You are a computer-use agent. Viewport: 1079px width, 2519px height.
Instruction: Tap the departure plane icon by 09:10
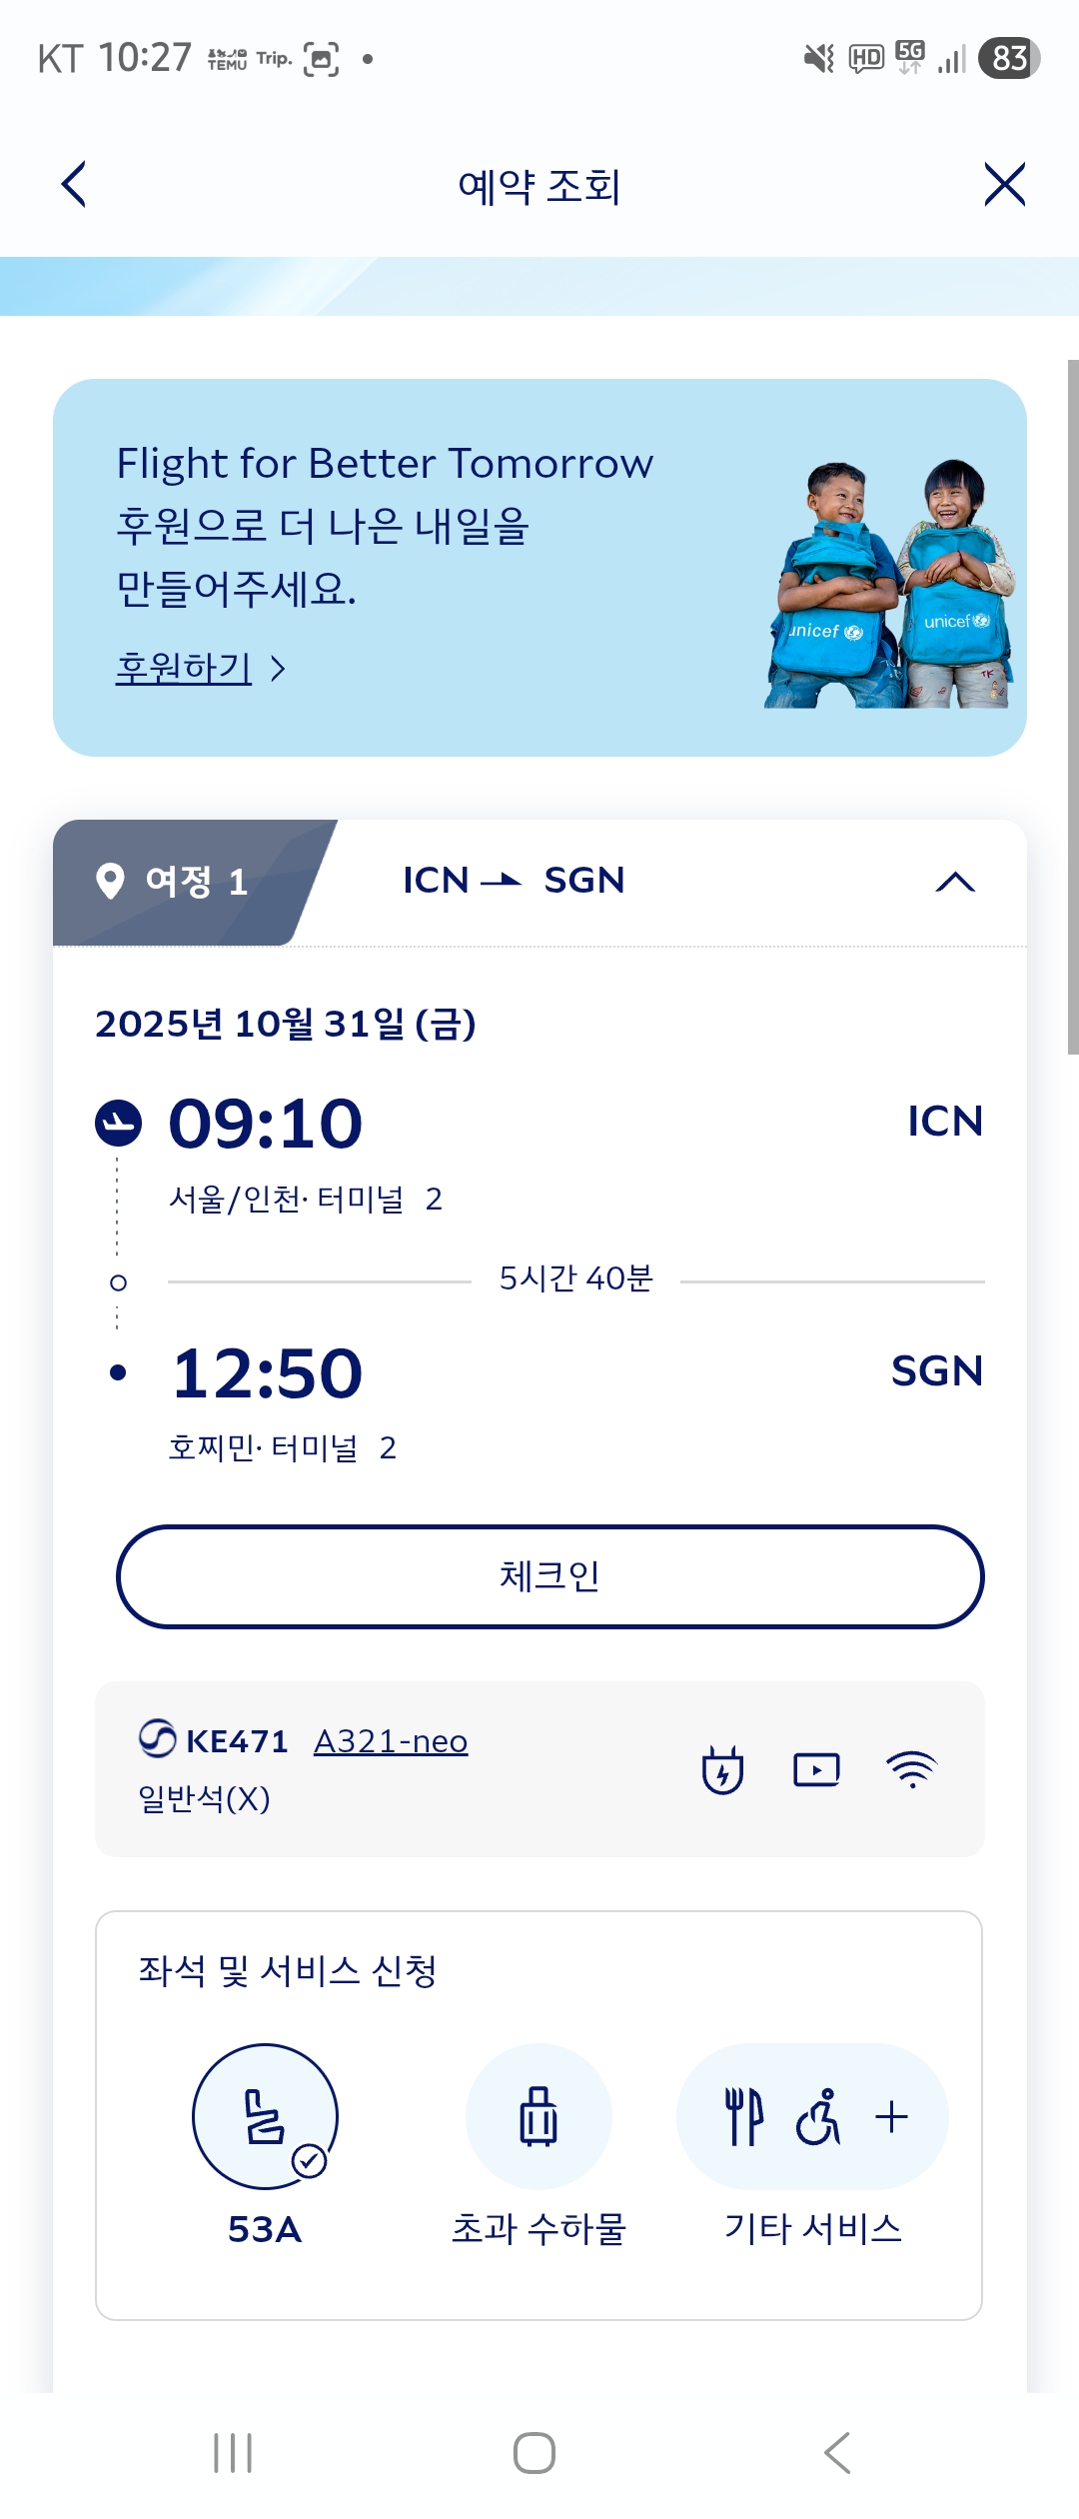[x=118, y=1124]
